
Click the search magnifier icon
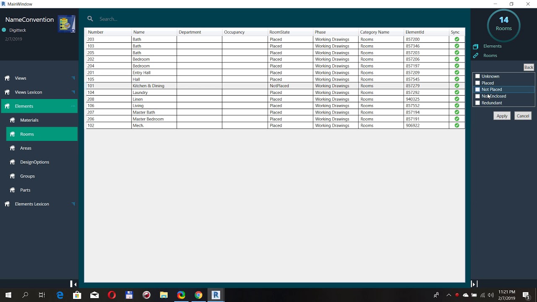[90, 18]
